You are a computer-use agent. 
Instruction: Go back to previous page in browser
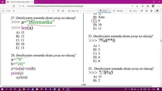point(3,6)
